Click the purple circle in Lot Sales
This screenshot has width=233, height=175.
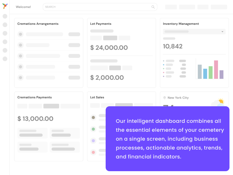93,141
